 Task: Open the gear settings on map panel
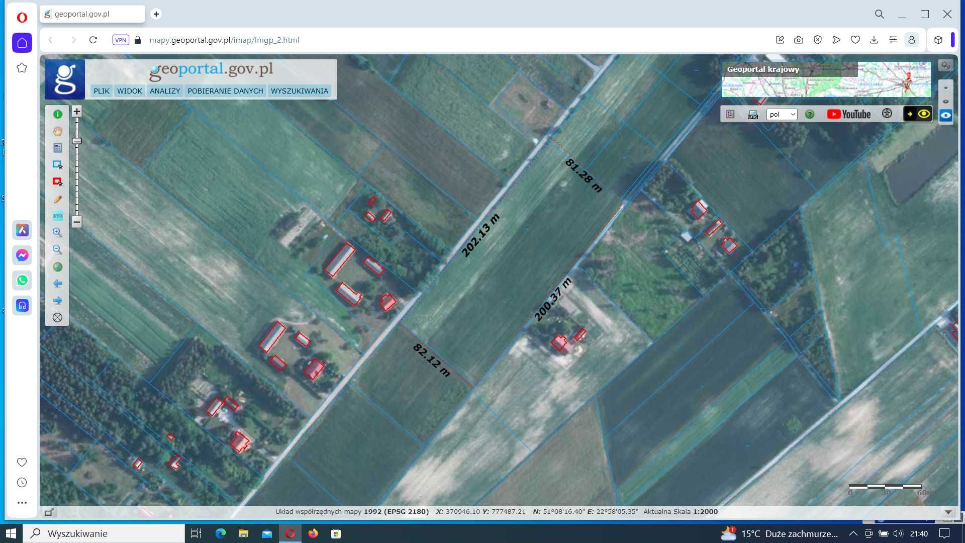tap(945, 65)
